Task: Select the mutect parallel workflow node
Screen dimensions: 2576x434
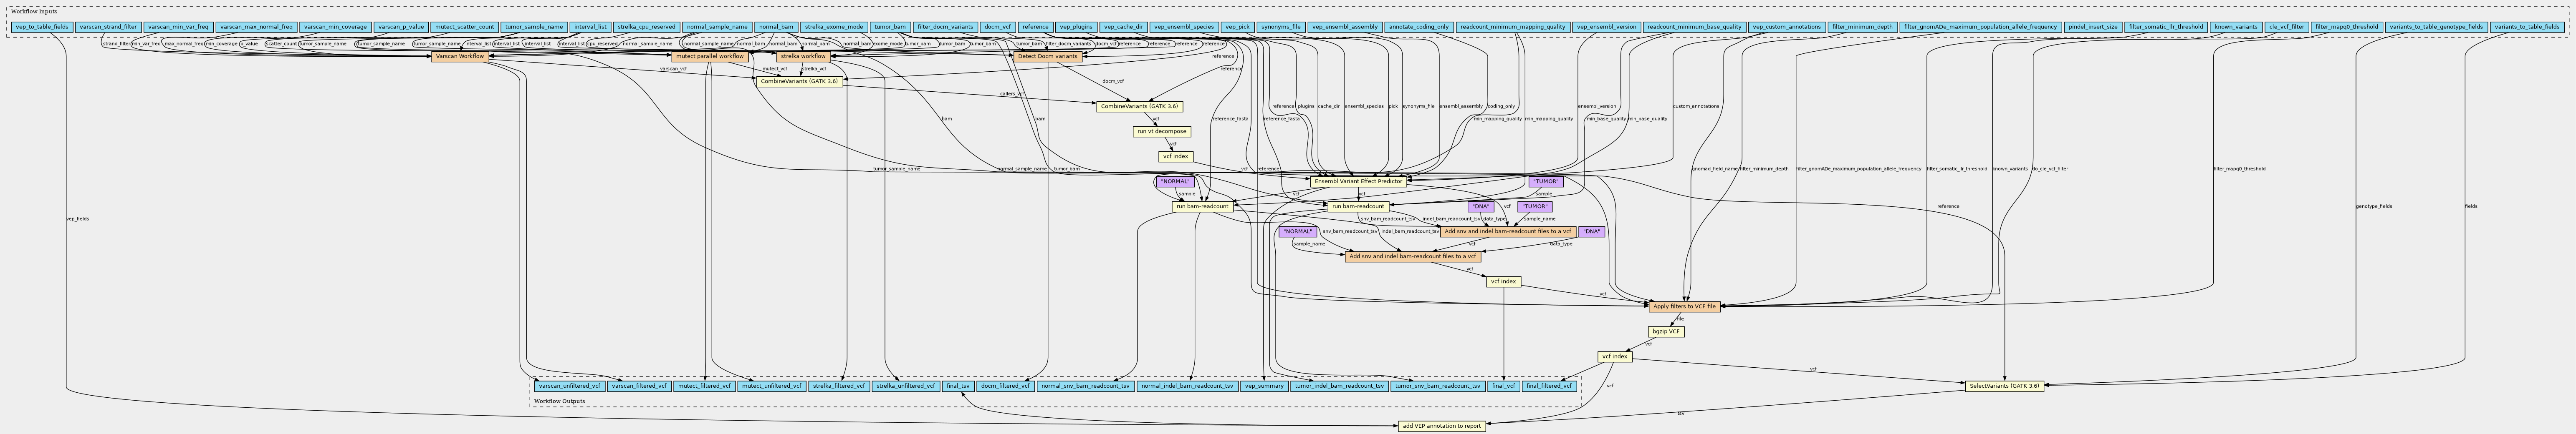Action: pyautogui.click(x=709, y=57)
